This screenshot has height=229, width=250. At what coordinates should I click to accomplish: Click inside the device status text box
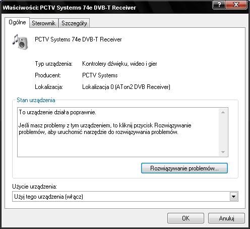(118, 132)
